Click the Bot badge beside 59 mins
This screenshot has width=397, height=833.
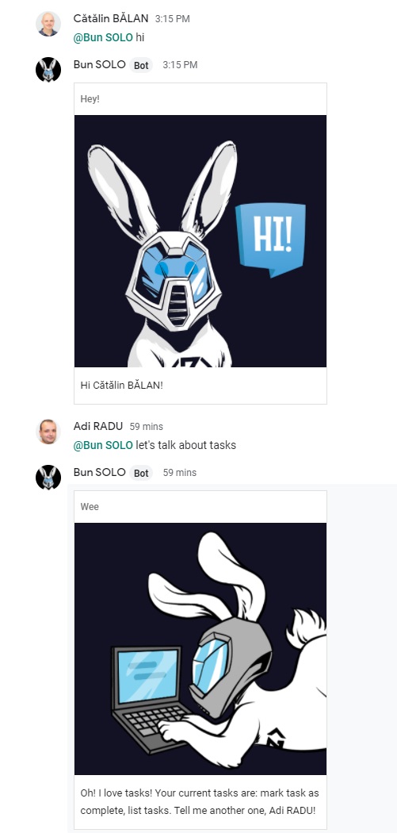tap(141, 473)
